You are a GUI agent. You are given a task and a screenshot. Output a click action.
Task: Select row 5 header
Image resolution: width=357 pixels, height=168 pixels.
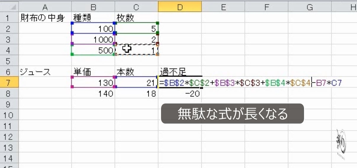pos(9,61)
